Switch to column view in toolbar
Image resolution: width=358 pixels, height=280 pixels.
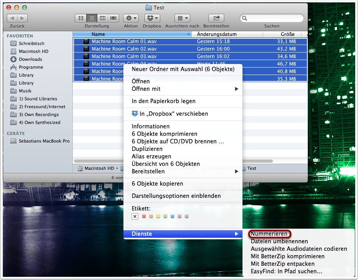[x=103, y=18]
